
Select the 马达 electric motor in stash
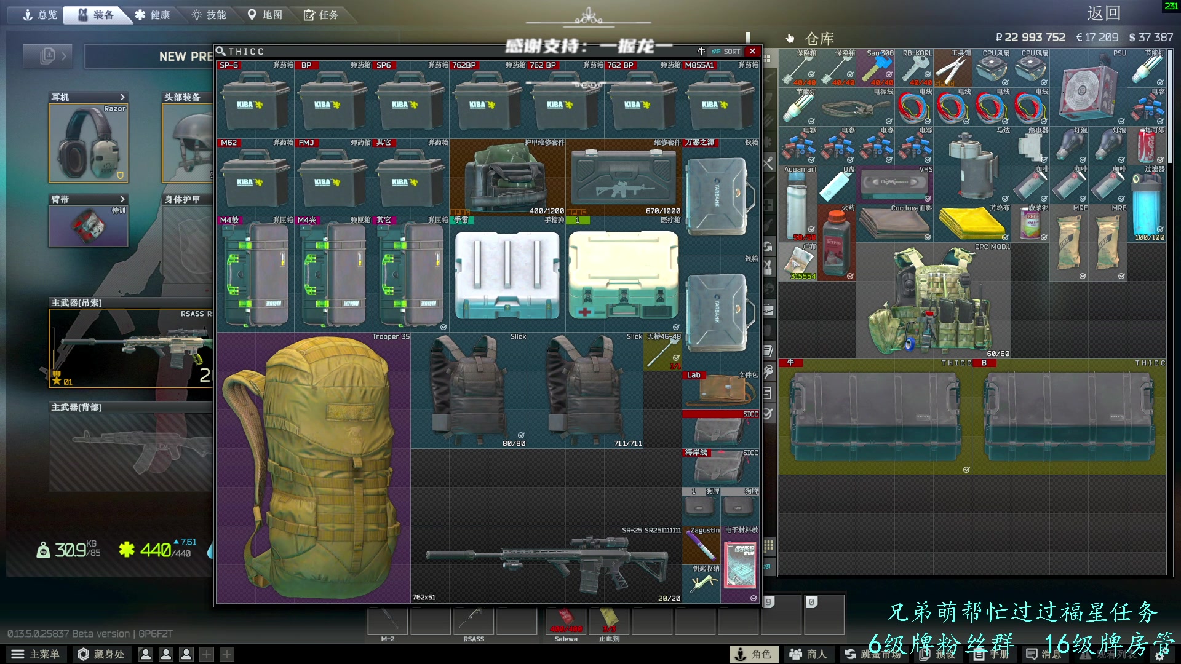click(972, 164)
